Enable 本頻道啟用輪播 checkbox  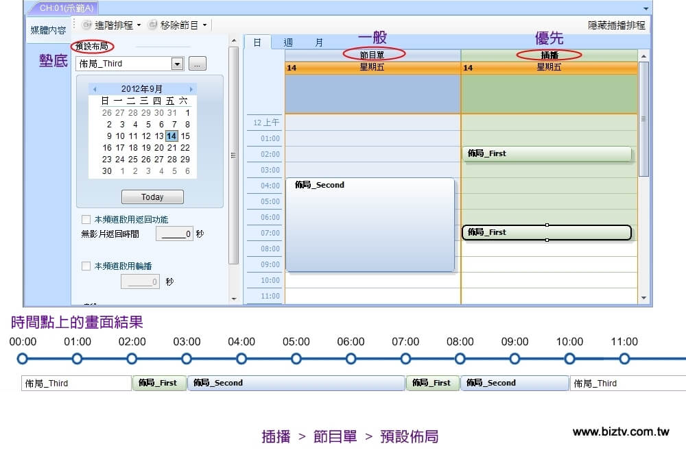(86, 266)
